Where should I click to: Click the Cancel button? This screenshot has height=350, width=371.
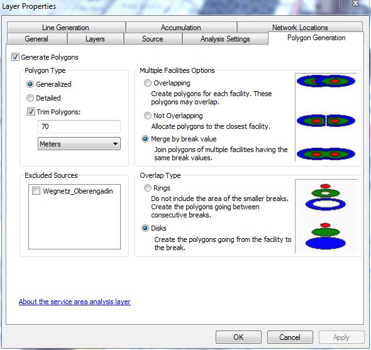point(290,337)
